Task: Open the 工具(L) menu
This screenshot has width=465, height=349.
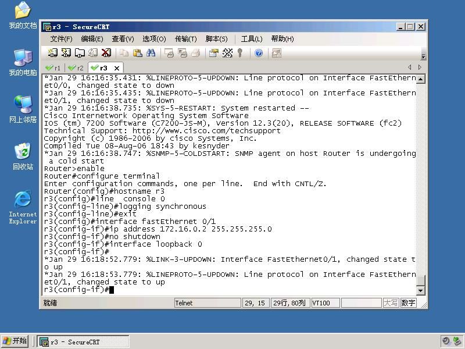Action: click(x=252, y=39)
